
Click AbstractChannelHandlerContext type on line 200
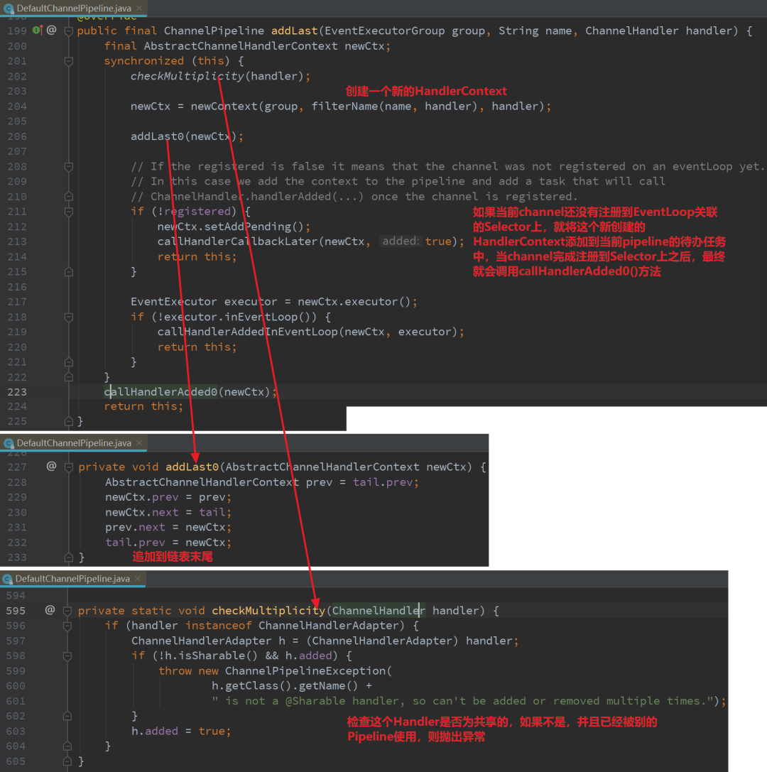tap(241, 45)
